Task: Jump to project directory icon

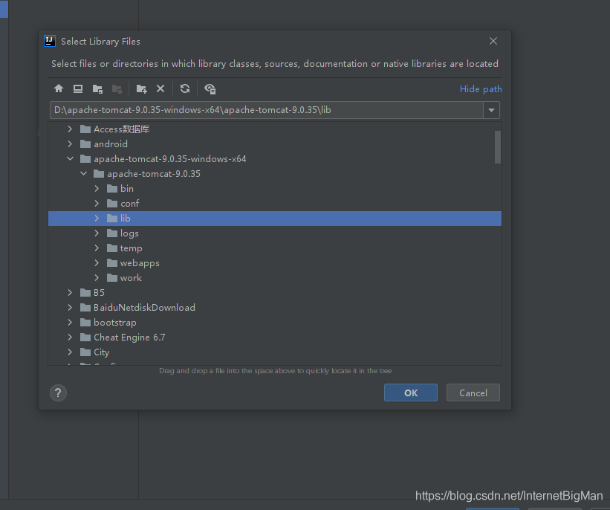Action: point(97,88)
